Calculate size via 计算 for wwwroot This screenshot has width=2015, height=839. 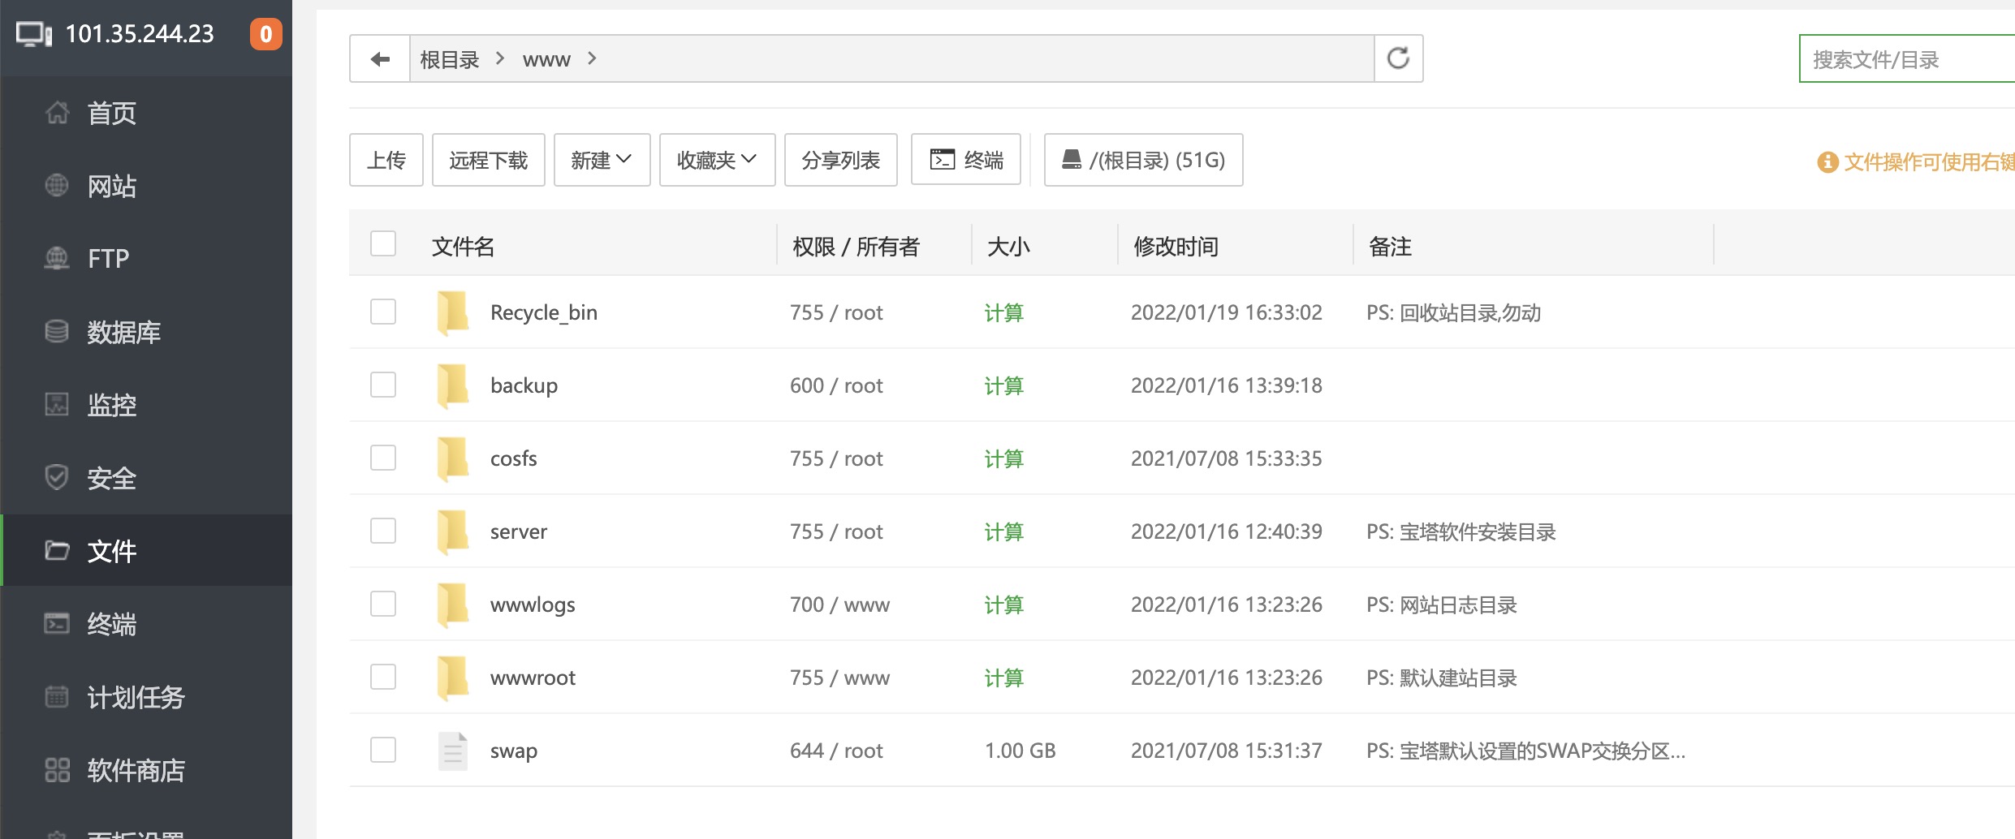(1003, 678)
